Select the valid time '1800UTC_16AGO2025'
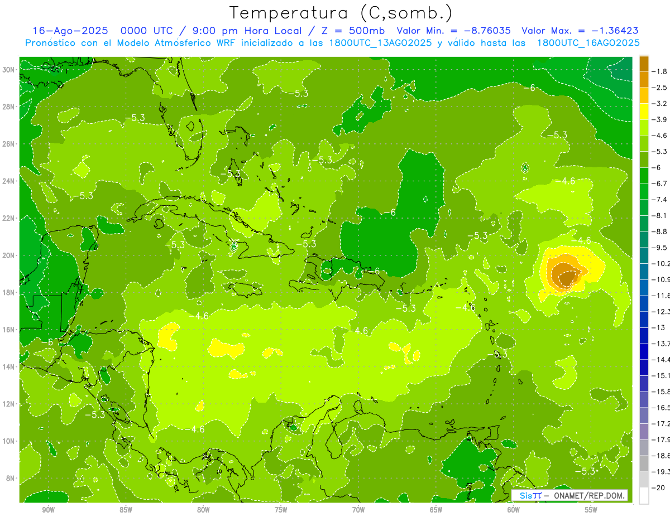The width and height of the screenshot is (670, 517). tap(587, 43)
